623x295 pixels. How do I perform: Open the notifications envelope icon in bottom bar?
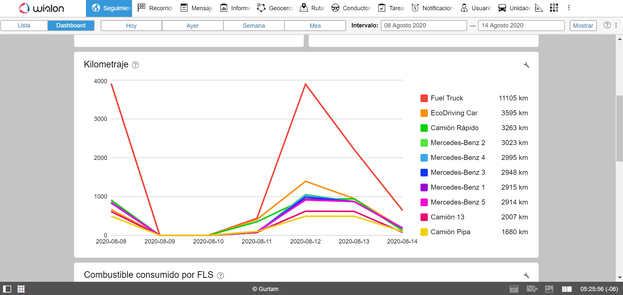[532, 289]
